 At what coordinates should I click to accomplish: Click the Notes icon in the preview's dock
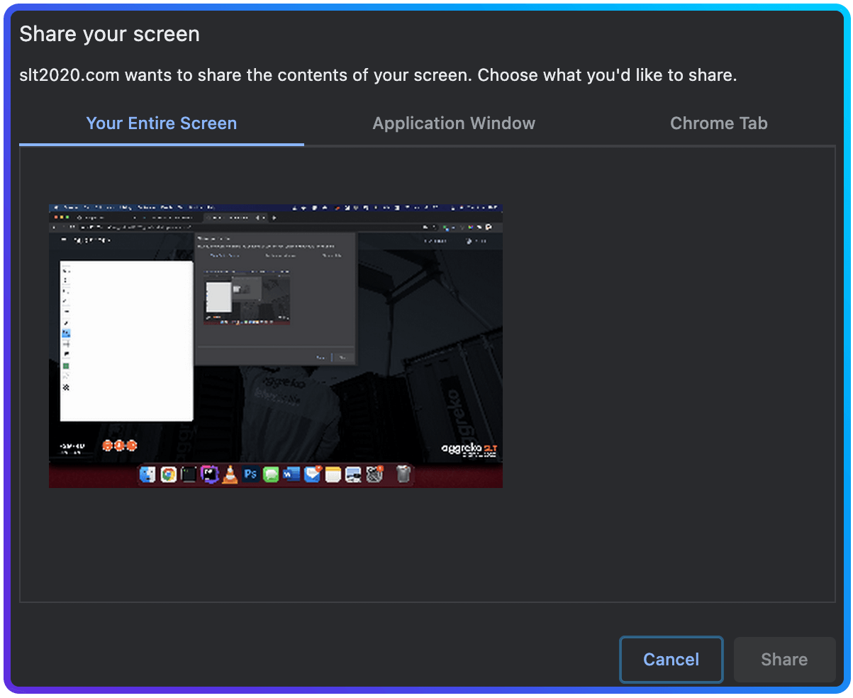click(x=332, y=475)
